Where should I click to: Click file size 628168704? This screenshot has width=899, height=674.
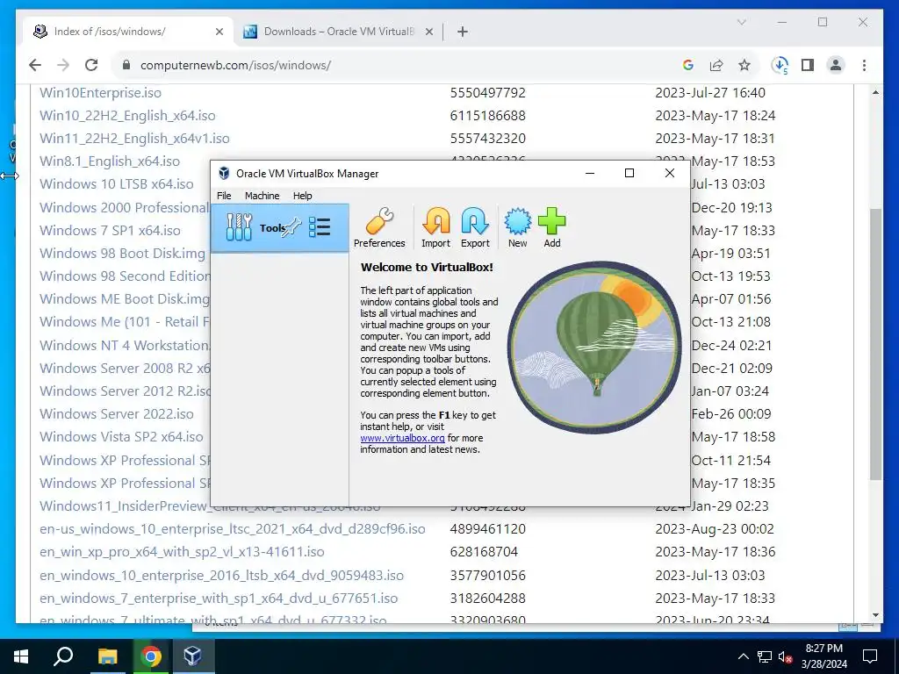pyautogui.click(x=484, y=551)
